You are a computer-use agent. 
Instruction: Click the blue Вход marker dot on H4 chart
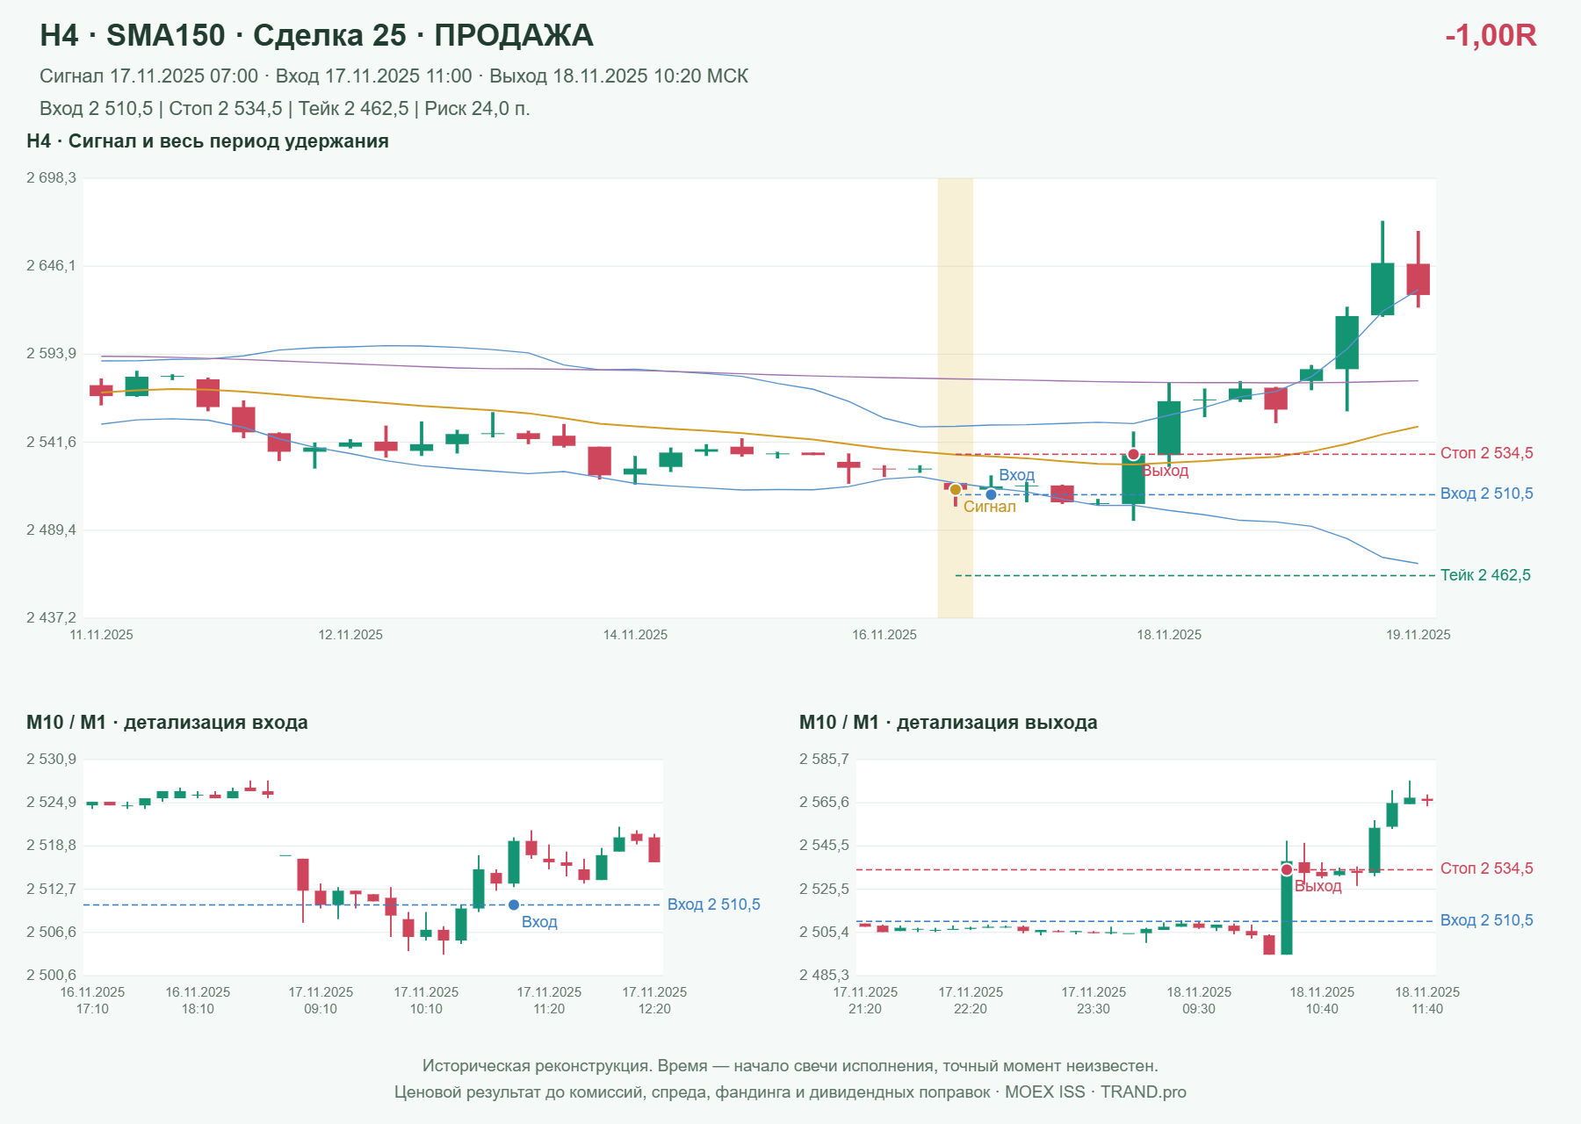[x=991, y=494]
